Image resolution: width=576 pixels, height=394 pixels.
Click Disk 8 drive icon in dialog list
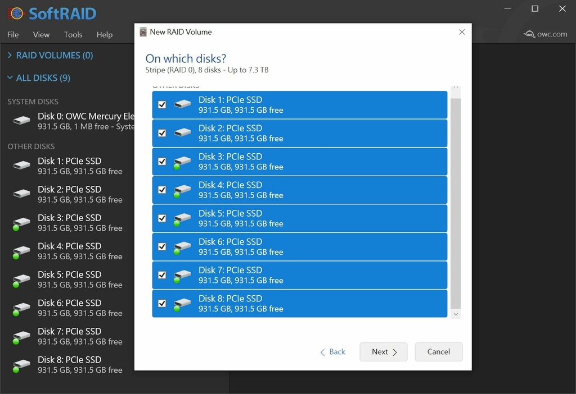pyautogui.click(x=183, y=304)
